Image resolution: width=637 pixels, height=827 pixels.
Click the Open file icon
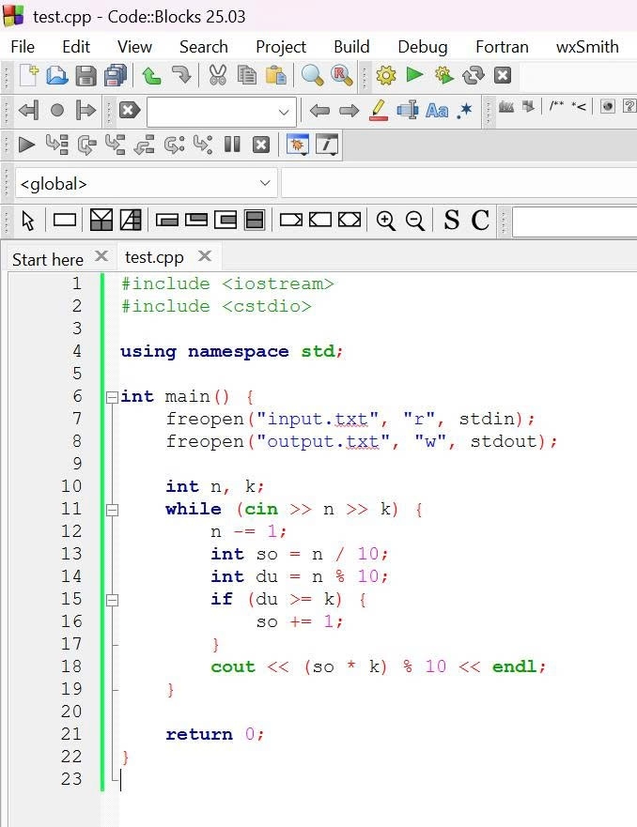coord(57,75)
